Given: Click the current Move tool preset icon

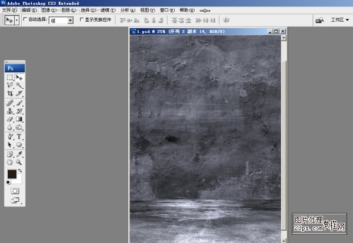Looking at the screenshot, I should pos(9,20).
